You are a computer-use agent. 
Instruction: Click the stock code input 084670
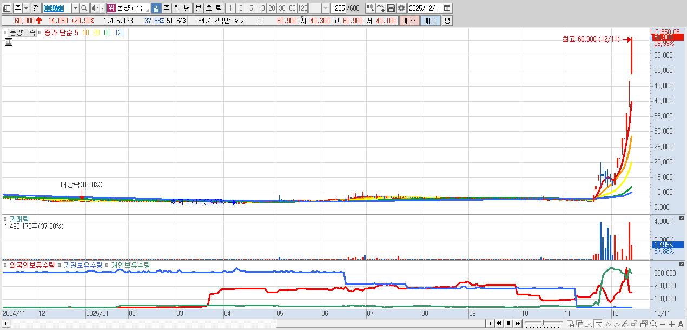(x=57, y=8)
